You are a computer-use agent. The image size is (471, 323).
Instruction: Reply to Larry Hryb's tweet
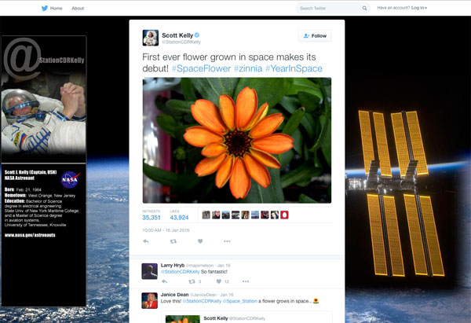164,281
